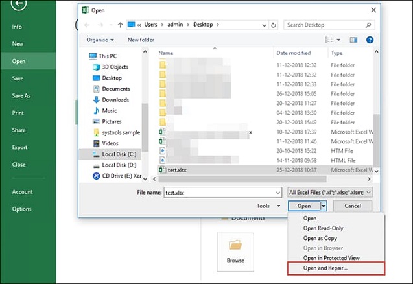Sort files by Type column header
The height and width of the screenshot is (284, 413).
point(336,53)
